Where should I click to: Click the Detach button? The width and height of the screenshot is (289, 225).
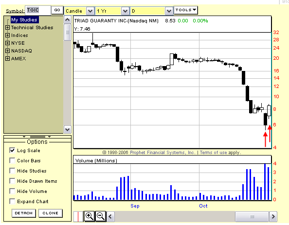coord(23,213)
